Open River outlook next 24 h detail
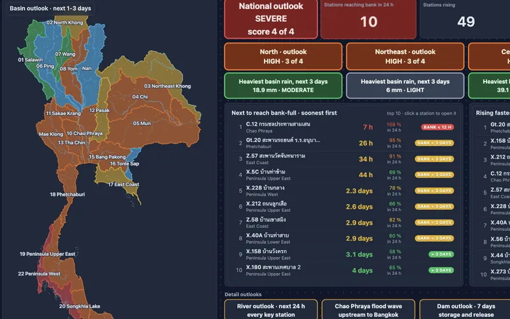 click(x=270, y=310)
